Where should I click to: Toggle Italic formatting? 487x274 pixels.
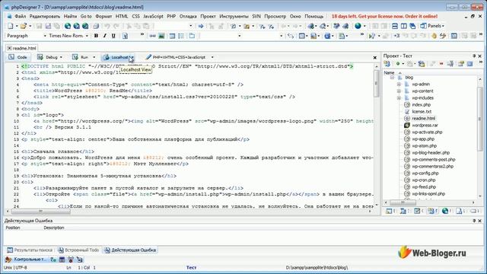105,36
